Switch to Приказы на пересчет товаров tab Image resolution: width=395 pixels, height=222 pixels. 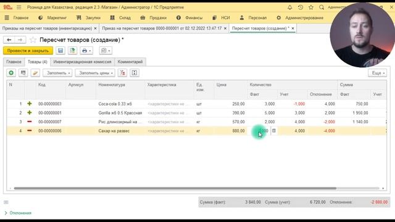(47, 28)
